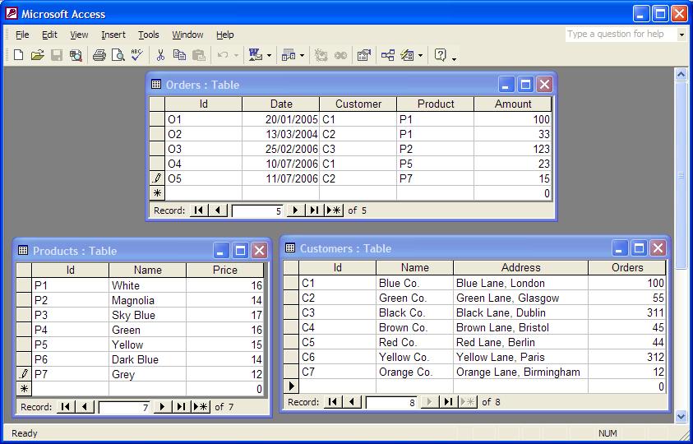Screen dimensions: 693x444
Task: Click the Type a question for help box
Action: coord(621,34)
